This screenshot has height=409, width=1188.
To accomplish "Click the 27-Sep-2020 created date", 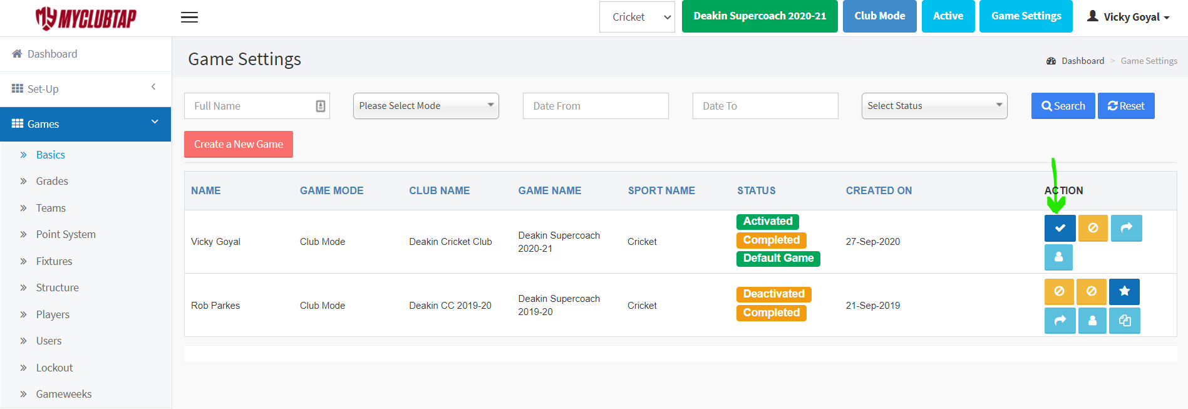I will [x=873, y=242].
